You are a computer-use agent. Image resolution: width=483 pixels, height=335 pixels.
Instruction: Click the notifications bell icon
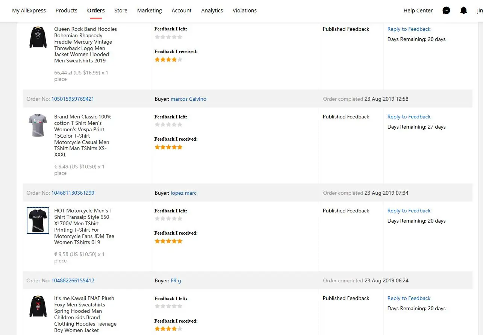pos(463,11)
